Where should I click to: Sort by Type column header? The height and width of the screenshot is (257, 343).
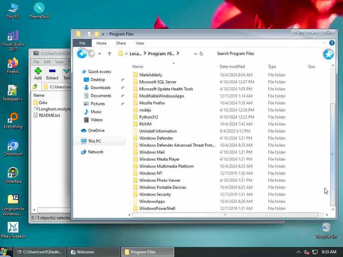pyautogui.click(x=272, y=67)
